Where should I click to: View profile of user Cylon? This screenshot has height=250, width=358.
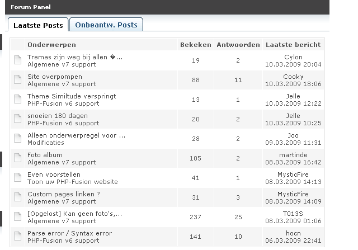(x=293, y=57)
